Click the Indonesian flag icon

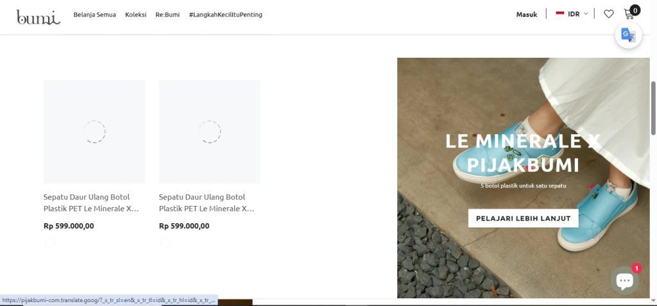pos(559,13)
